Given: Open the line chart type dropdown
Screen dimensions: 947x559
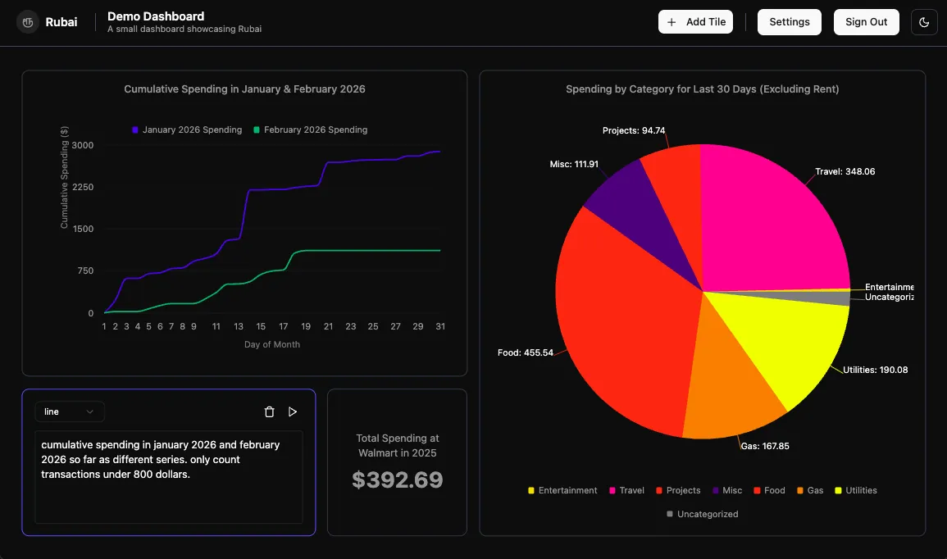Looking at the screenshot, I should [70, 411].
